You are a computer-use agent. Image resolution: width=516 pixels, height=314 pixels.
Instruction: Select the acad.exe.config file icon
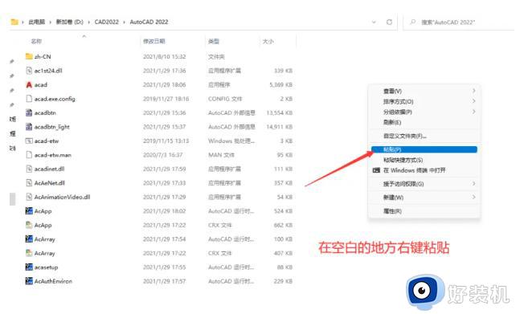coord(29,99)
